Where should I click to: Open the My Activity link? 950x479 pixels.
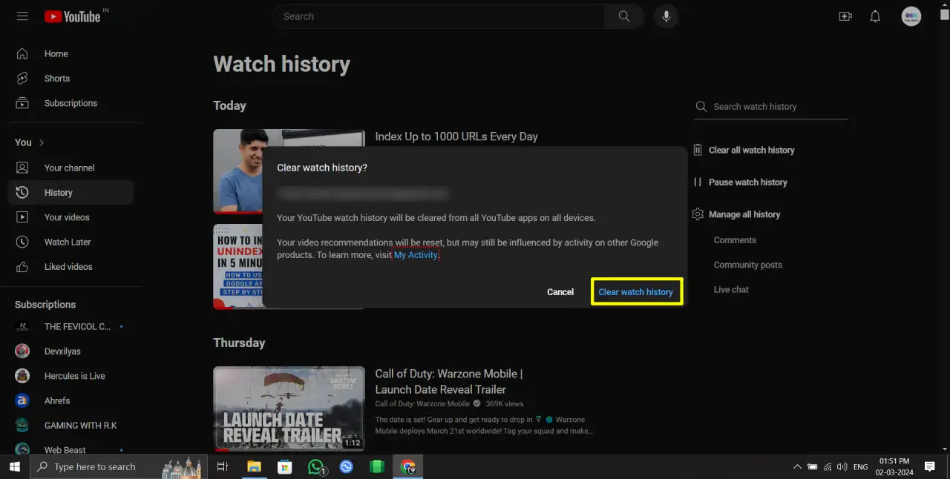click(415, 254)
